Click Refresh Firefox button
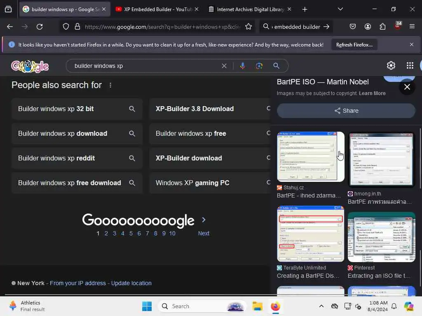Viewport: 422px width, 316px height. [x=354, y=45]
